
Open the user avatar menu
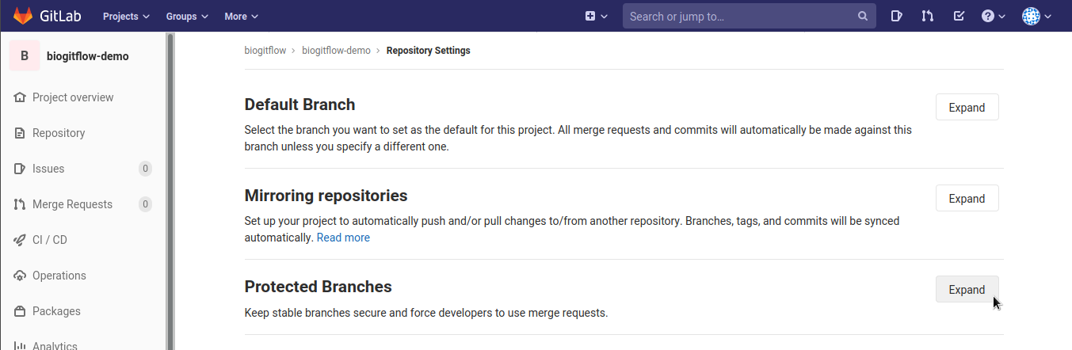tap(1037, 16)
